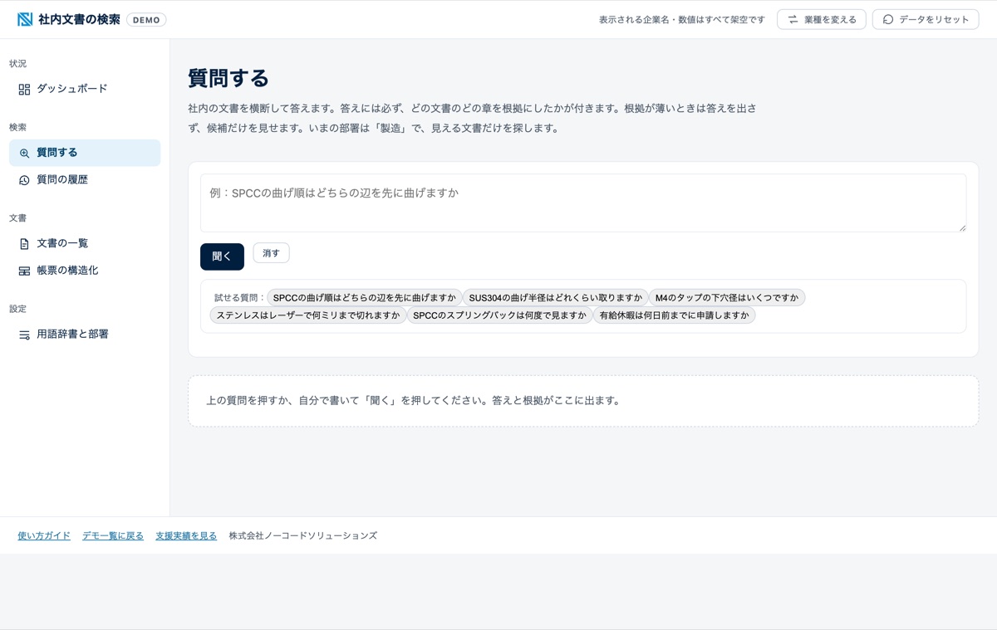Click the DEMO badge
Viewport: 997px width, 630px height.
(x=146, y=20)
